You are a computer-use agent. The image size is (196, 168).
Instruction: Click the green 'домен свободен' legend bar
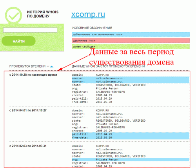(x=131, y=46)
